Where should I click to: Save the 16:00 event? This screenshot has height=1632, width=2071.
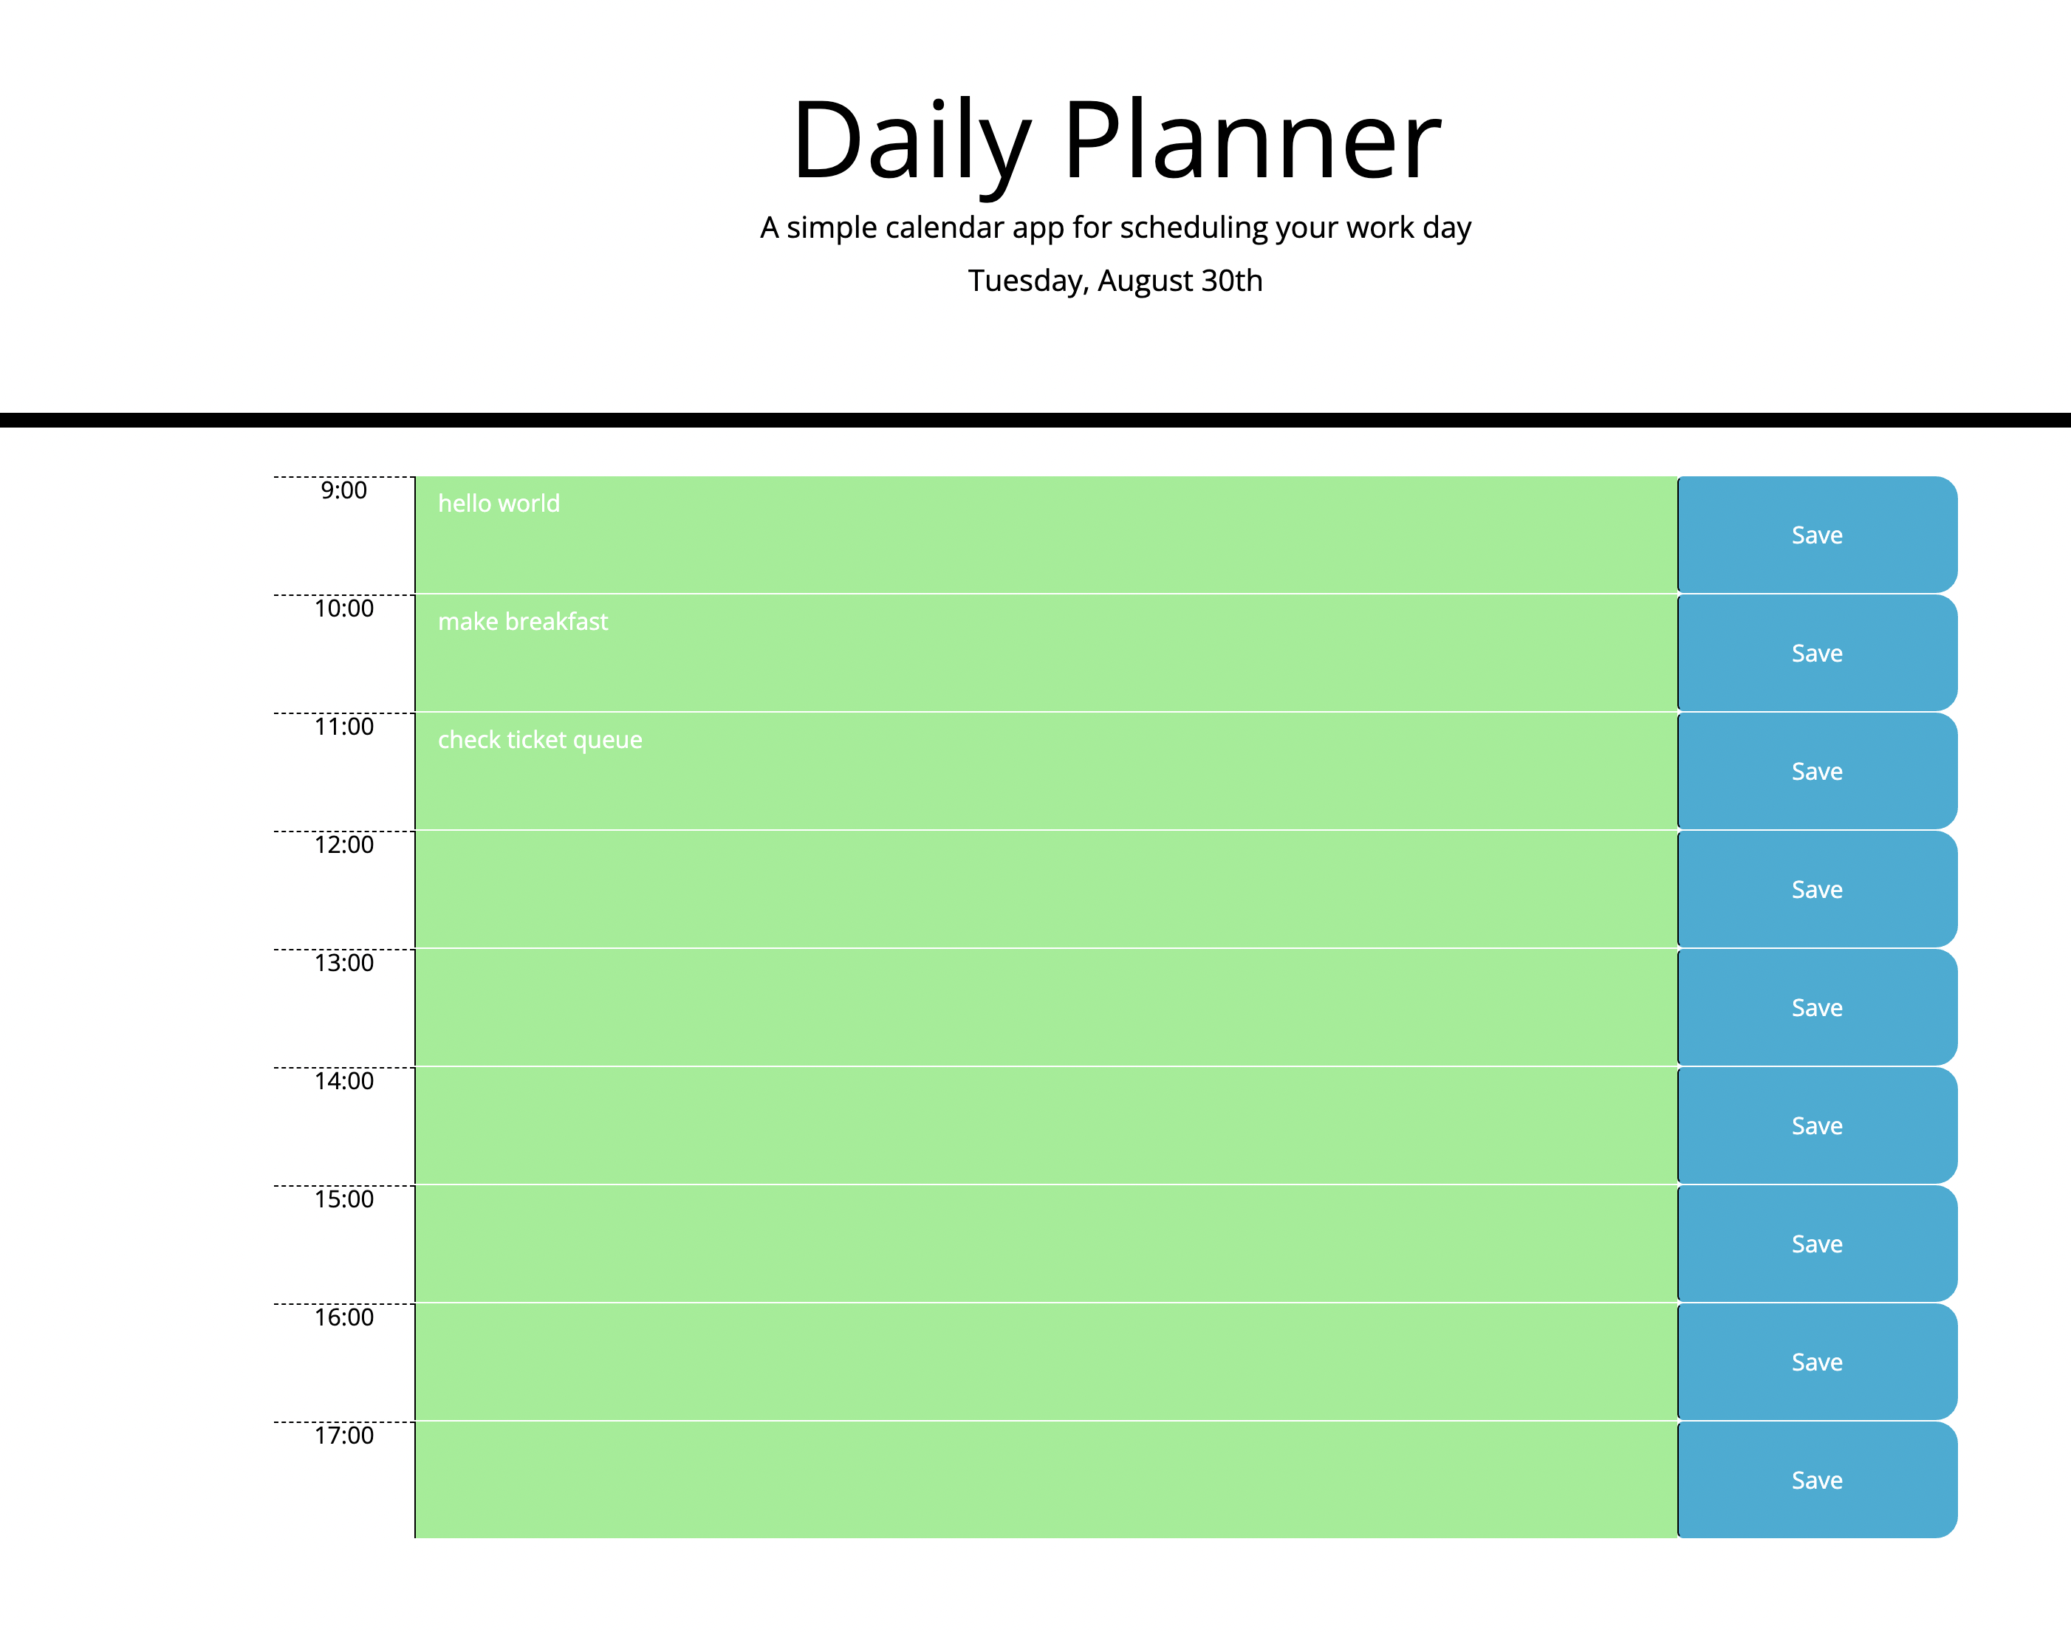tap(1815, 1362)
